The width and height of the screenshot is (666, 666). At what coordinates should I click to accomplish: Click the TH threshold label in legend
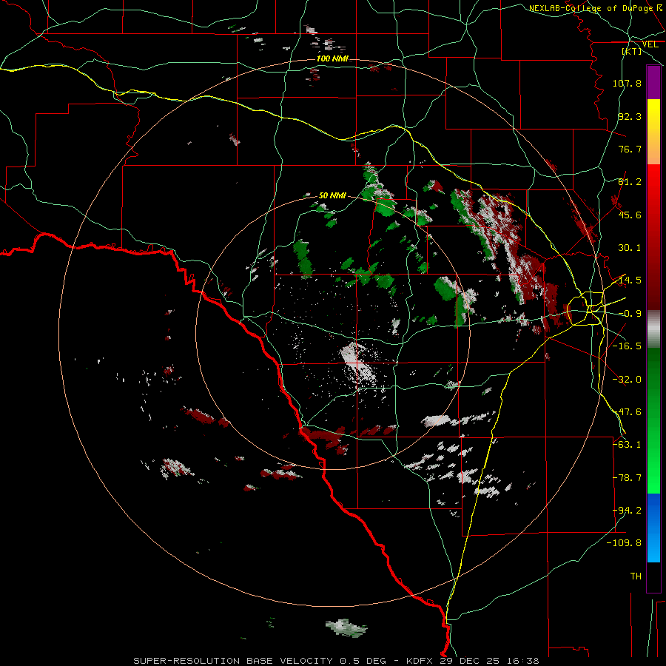pos(636,576)
